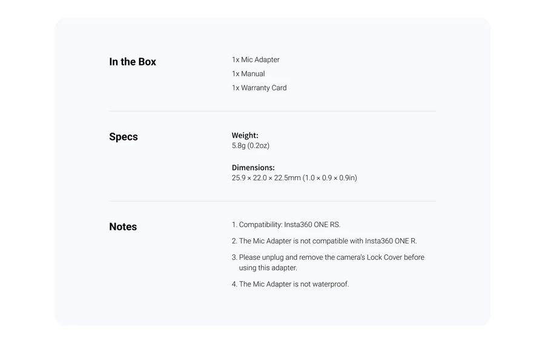Image resolution: width=545 pixels, height=344 pixels.
Task: Click the "Notes" section heading
Action: [x=123, y=227]
